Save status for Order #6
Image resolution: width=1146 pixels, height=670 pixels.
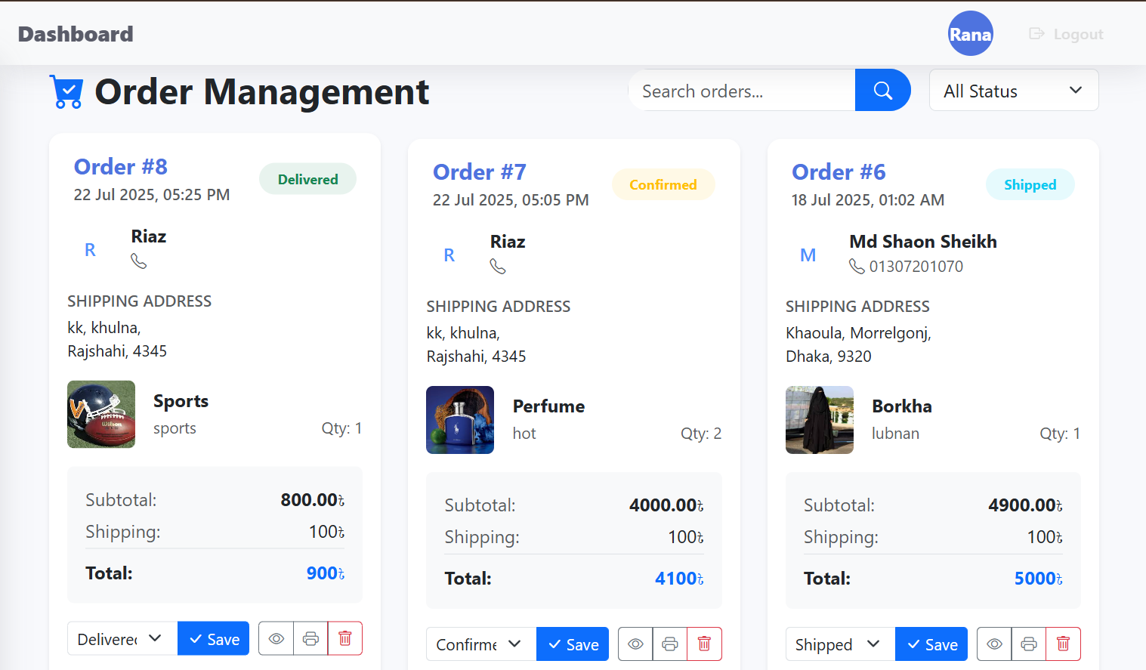tap(931, 644)
